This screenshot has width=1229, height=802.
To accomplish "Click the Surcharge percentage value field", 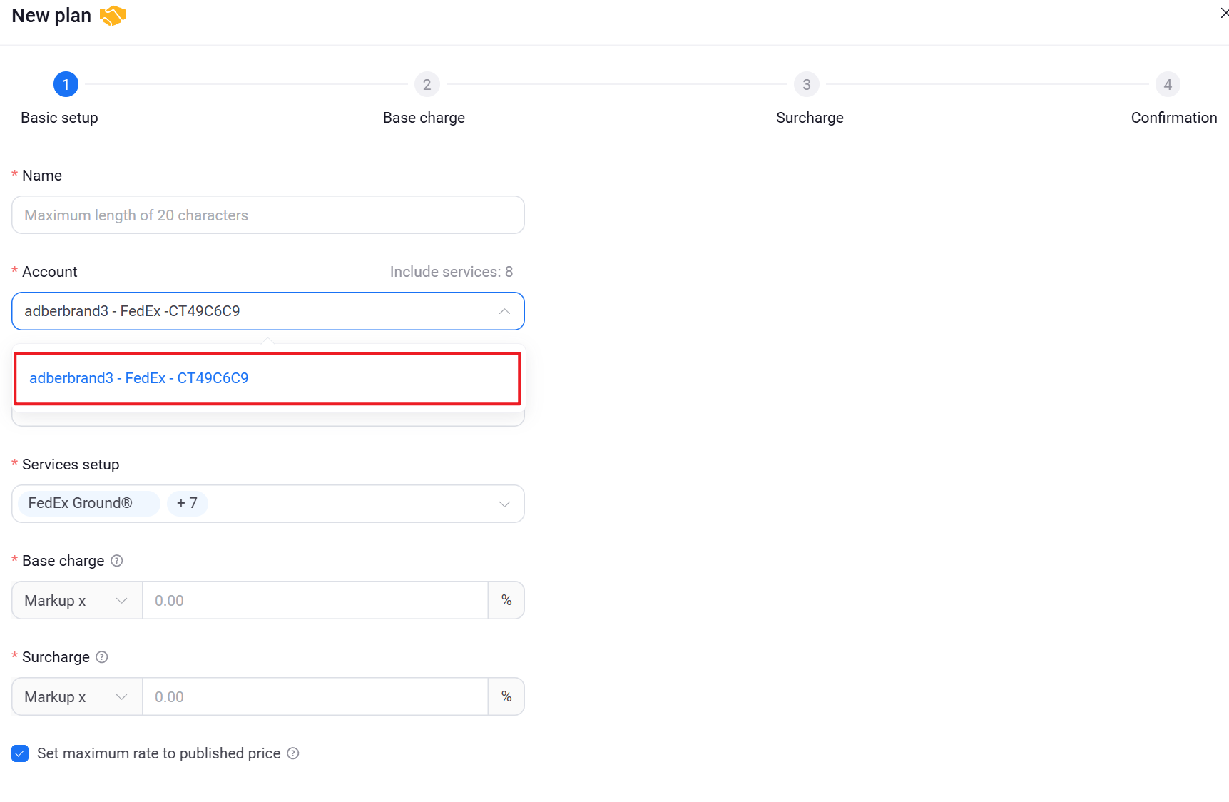I will (x=315, y=697).
